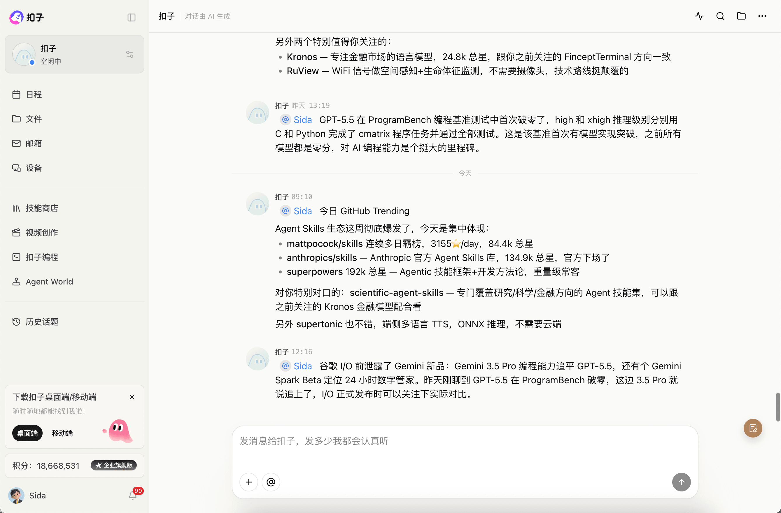This screenshot has height=513, width=781.
Task: Click the anthropics/skills item text
Action: [448, 258]
